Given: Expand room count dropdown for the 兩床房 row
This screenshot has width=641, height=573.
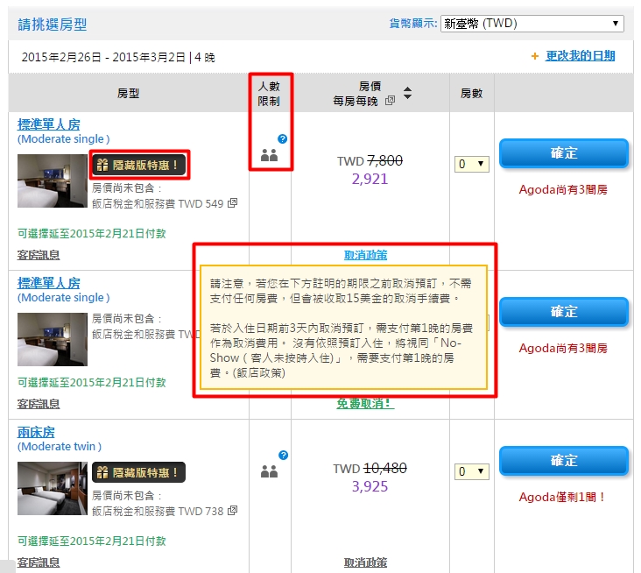Looking at the screenshot, I should pos(472,471).
